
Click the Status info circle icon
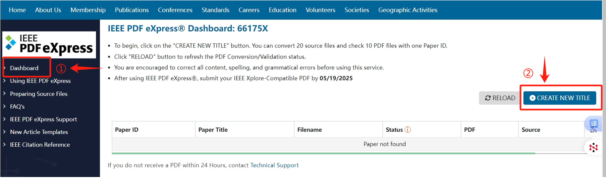click(x=408, y=130)
